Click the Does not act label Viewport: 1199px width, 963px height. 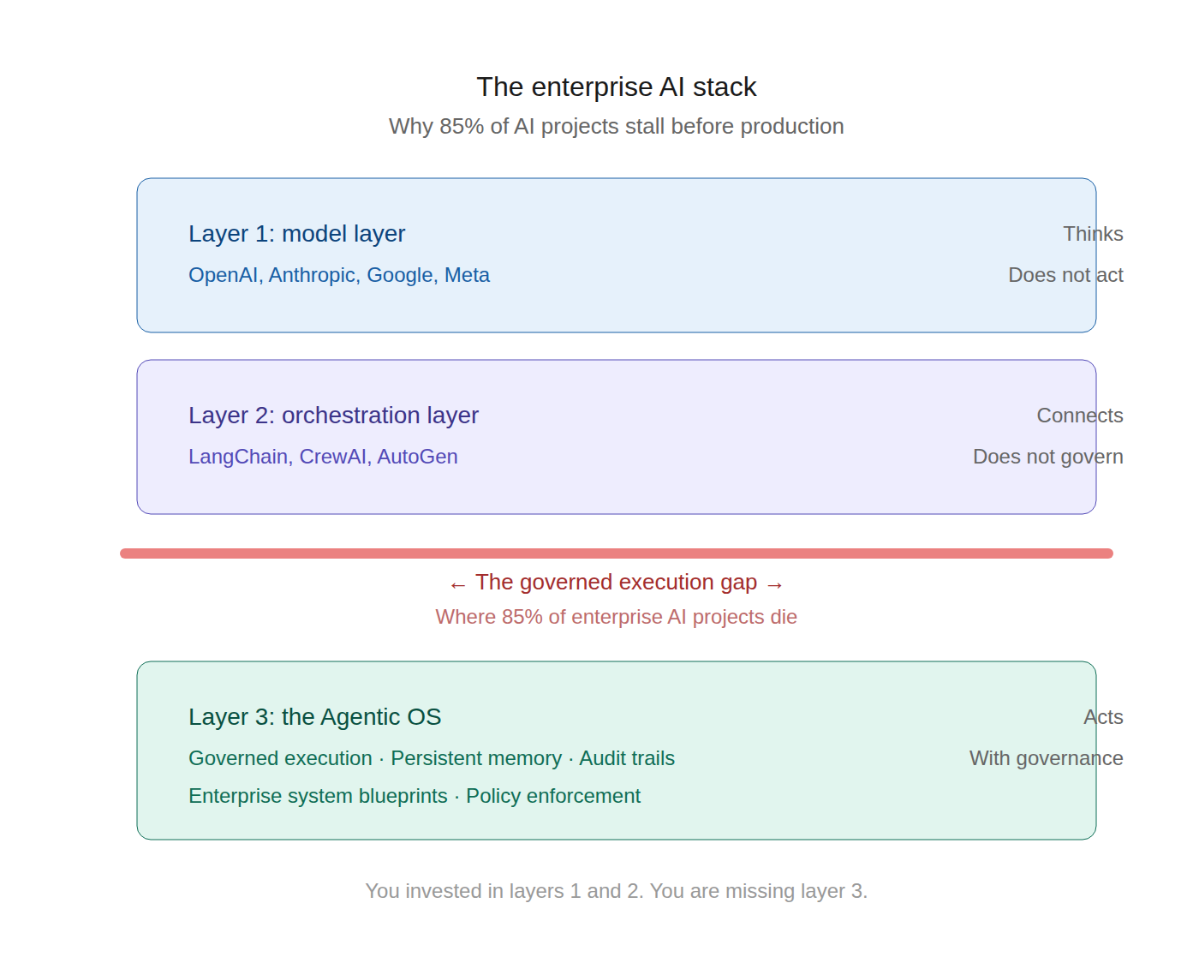point(1065,275)
